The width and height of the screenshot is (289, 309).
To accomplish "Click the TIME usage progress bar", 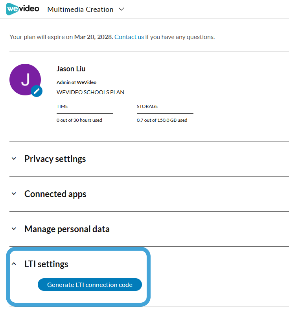I will click(x=85, y=114).
